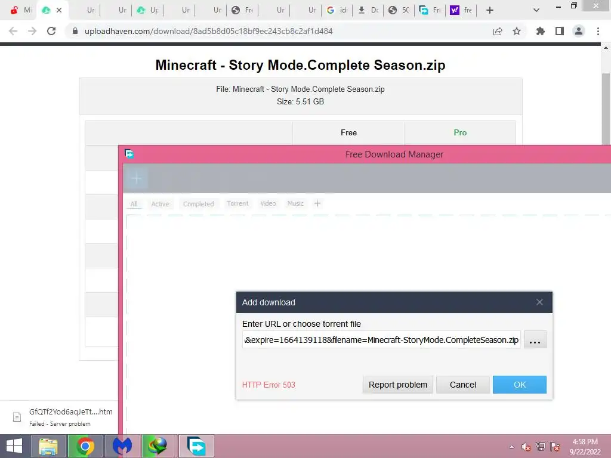611x458 pixels.
Task: Open Chrome from the taskbar
Action: click(x=85, y=446)
